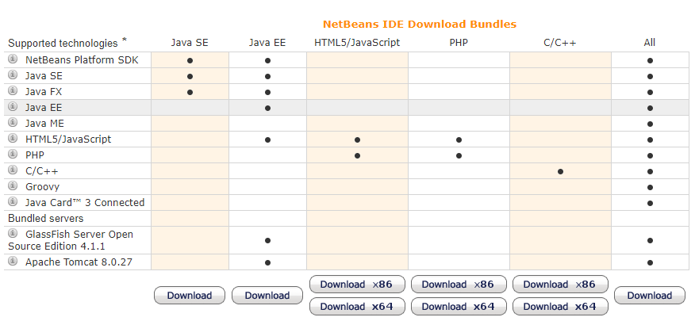
Task: Click the info icon beside PHP row
Action: pos(13,154)
